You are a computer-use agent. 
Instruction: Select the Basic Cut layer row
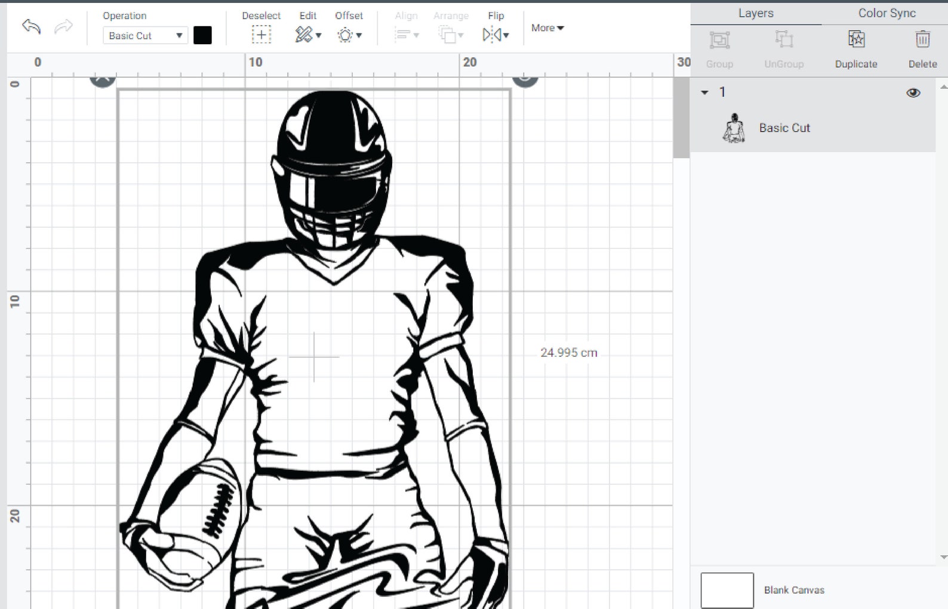pyautogui.click(x=813, y=128)
